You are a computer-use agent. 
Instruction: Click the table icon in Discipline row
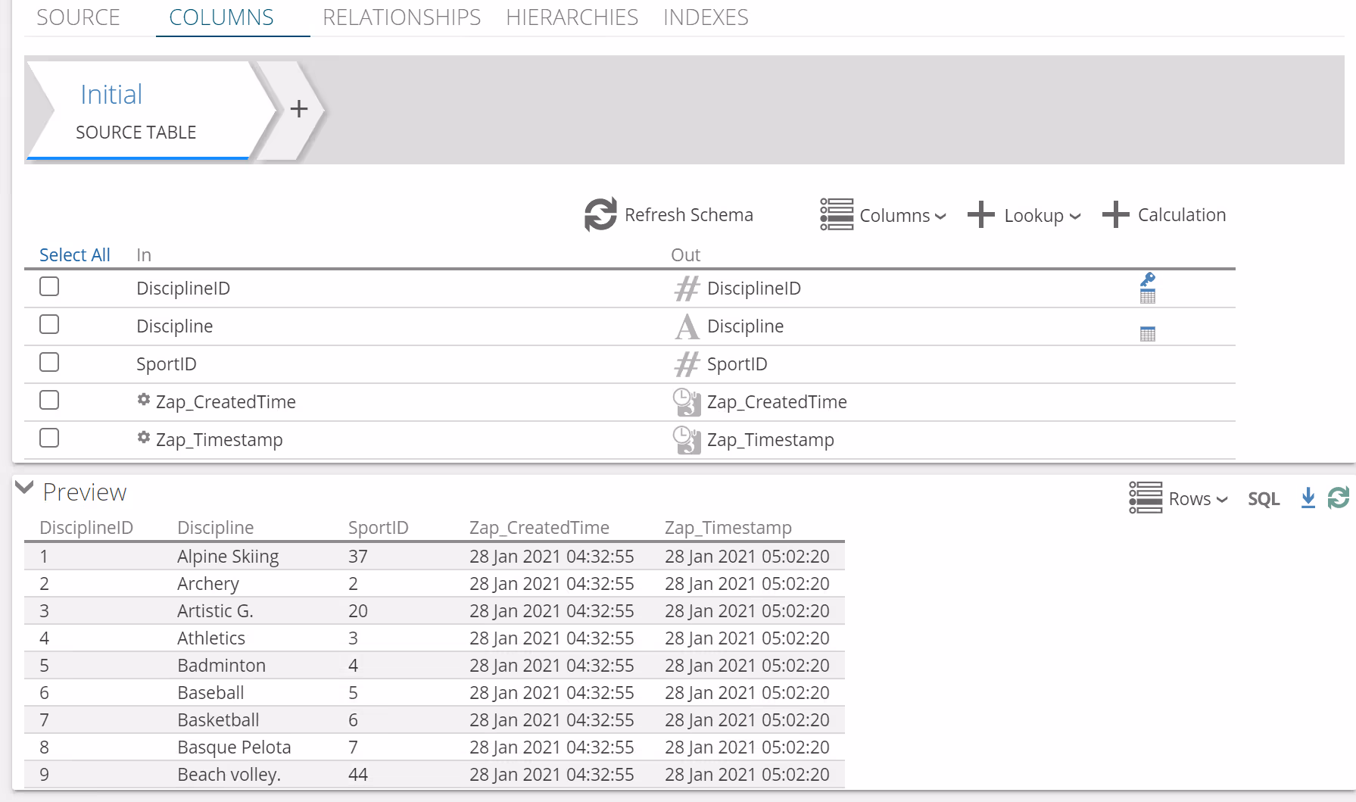coord(1148,334)
